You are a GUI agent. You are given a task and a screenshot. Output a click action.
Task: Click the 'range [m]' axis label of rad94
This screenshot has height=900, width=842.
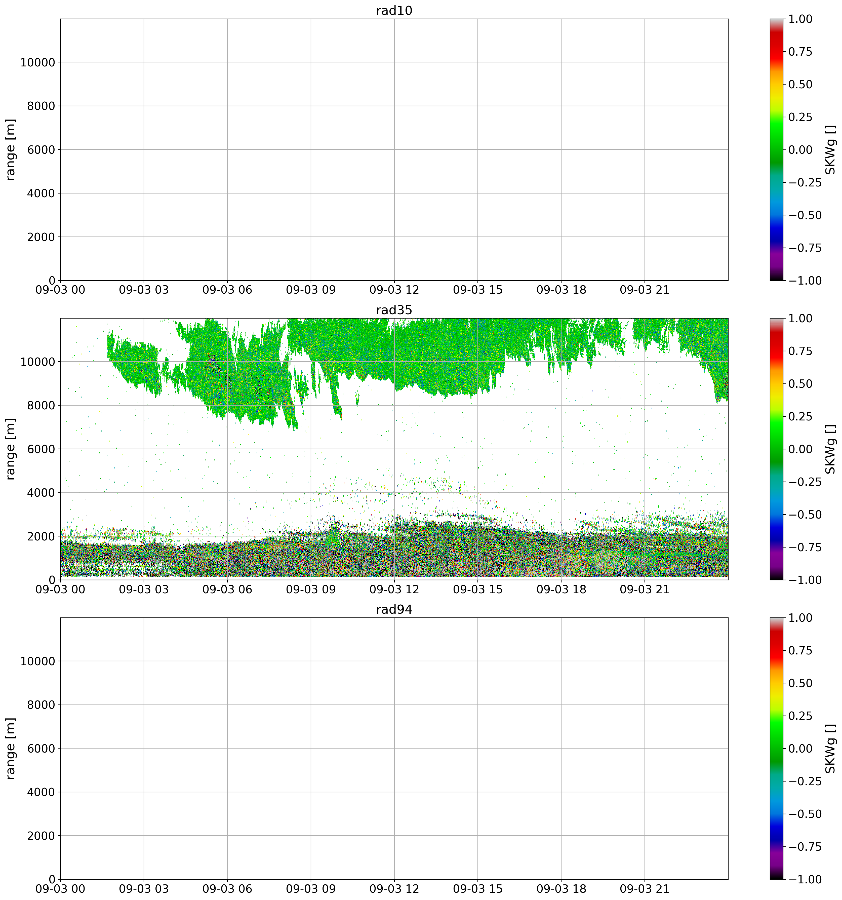pyautogui.click(x=11, y=748)
